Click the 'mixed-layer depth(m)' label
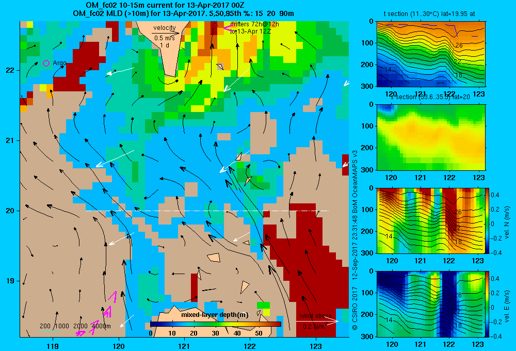This screenshot has width=516, height=351. click(x=215, y=315)
